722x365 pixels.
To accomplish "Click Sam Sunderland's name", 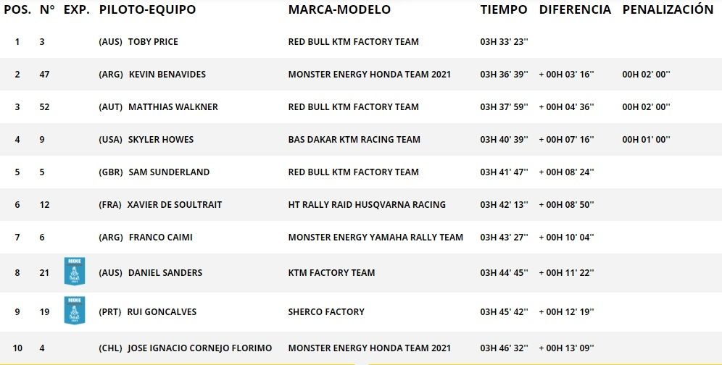I will click(169, 172).
